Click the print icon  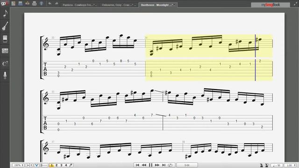[x=34, y=3]
